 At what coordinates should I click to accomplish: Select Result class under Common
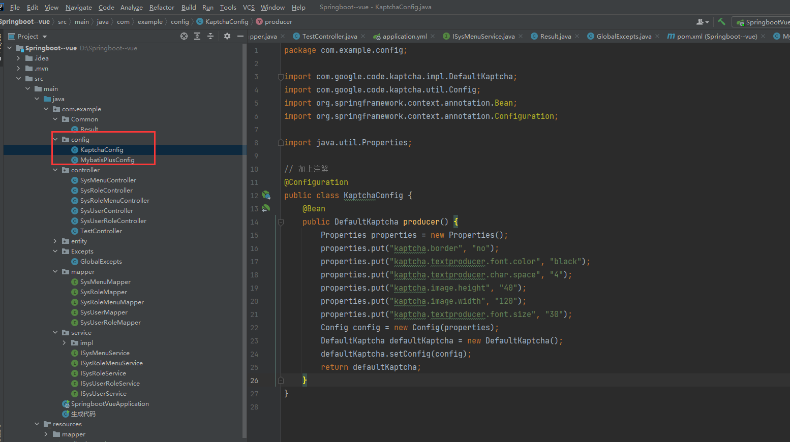(x=89, y=129)
